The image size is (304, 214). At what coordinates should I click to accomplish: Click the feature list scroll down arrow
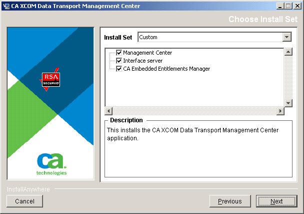(x=288, y=103)
